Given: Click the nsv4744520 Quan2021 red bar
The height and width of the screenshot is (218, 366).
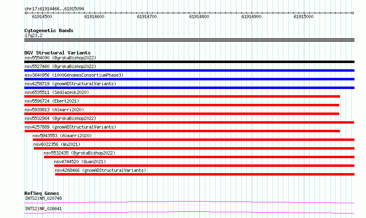Looking at the screenshot, I should click(x=204, y=166).
